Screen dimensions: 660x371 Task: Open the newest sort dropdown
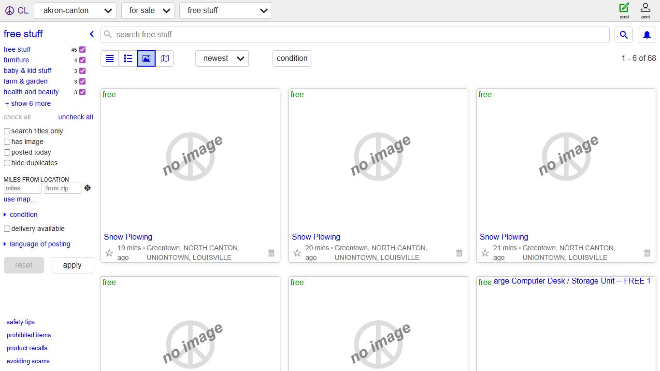click(222, 58)
